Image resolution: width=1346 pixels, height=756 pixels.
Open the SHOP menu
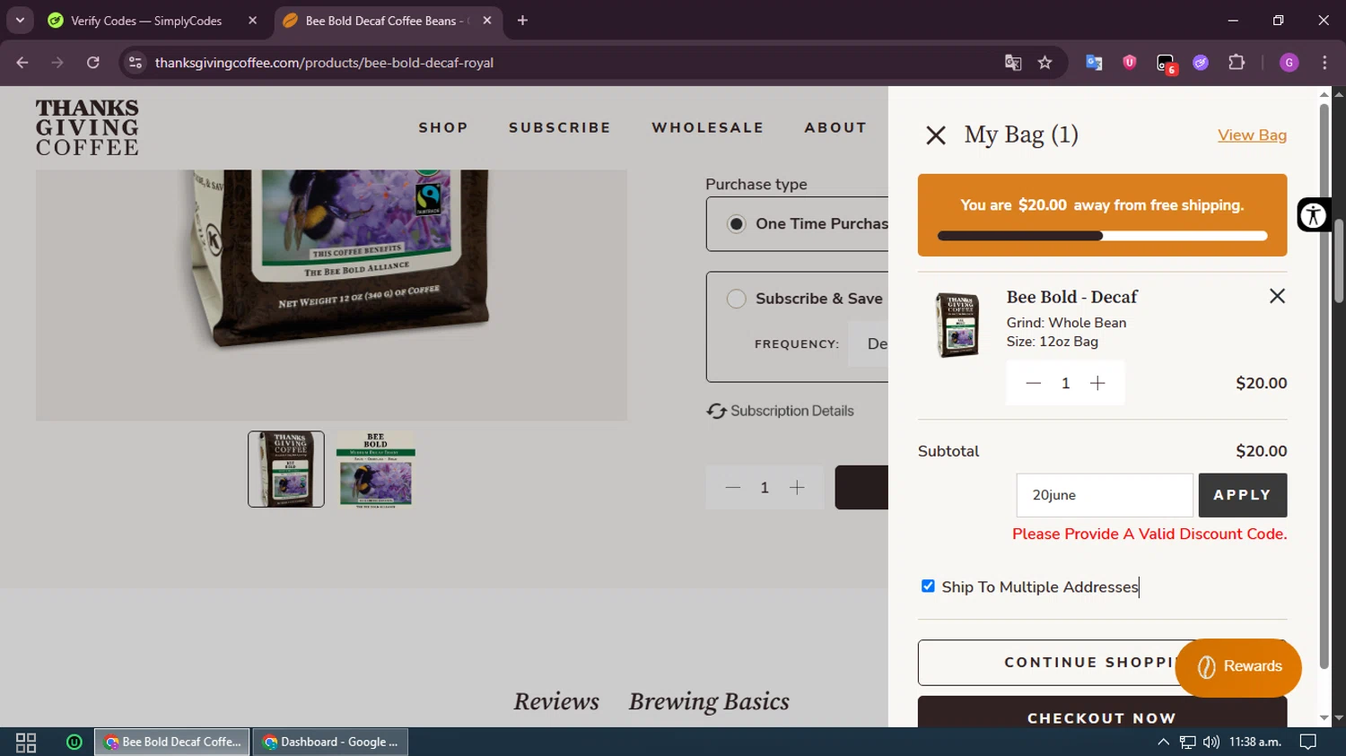coord(443,127)
